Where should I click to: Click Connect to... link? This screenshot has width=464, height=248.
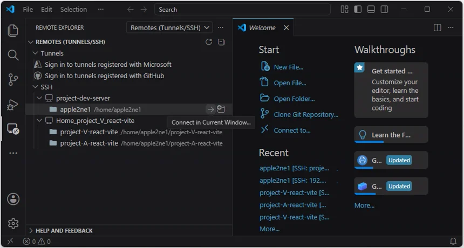(292, 130)
